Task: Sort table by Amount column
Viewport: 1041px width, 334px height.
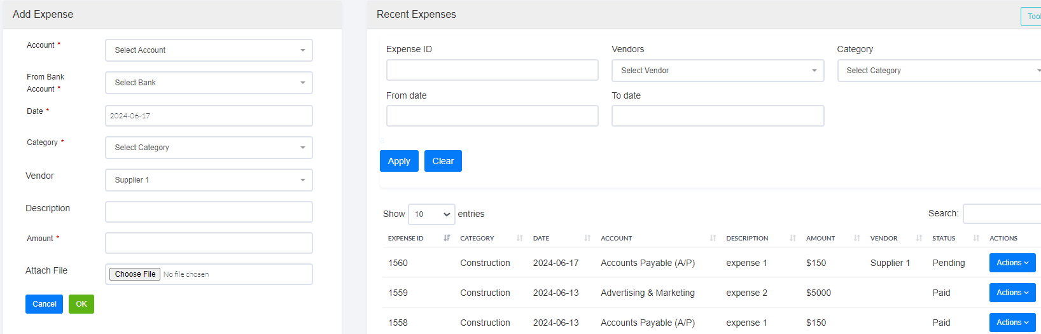Action: pos(820,239)
